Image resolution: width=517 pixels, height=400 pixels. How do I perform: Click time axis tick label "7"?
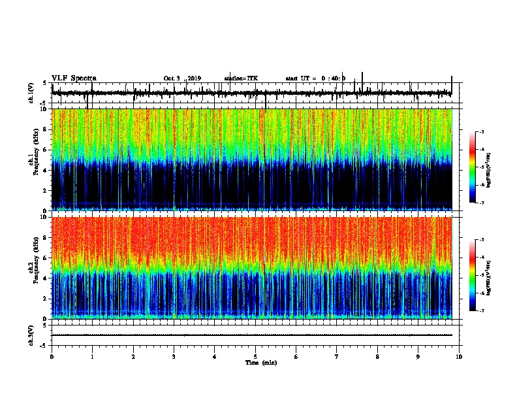(x=337, y=357)
